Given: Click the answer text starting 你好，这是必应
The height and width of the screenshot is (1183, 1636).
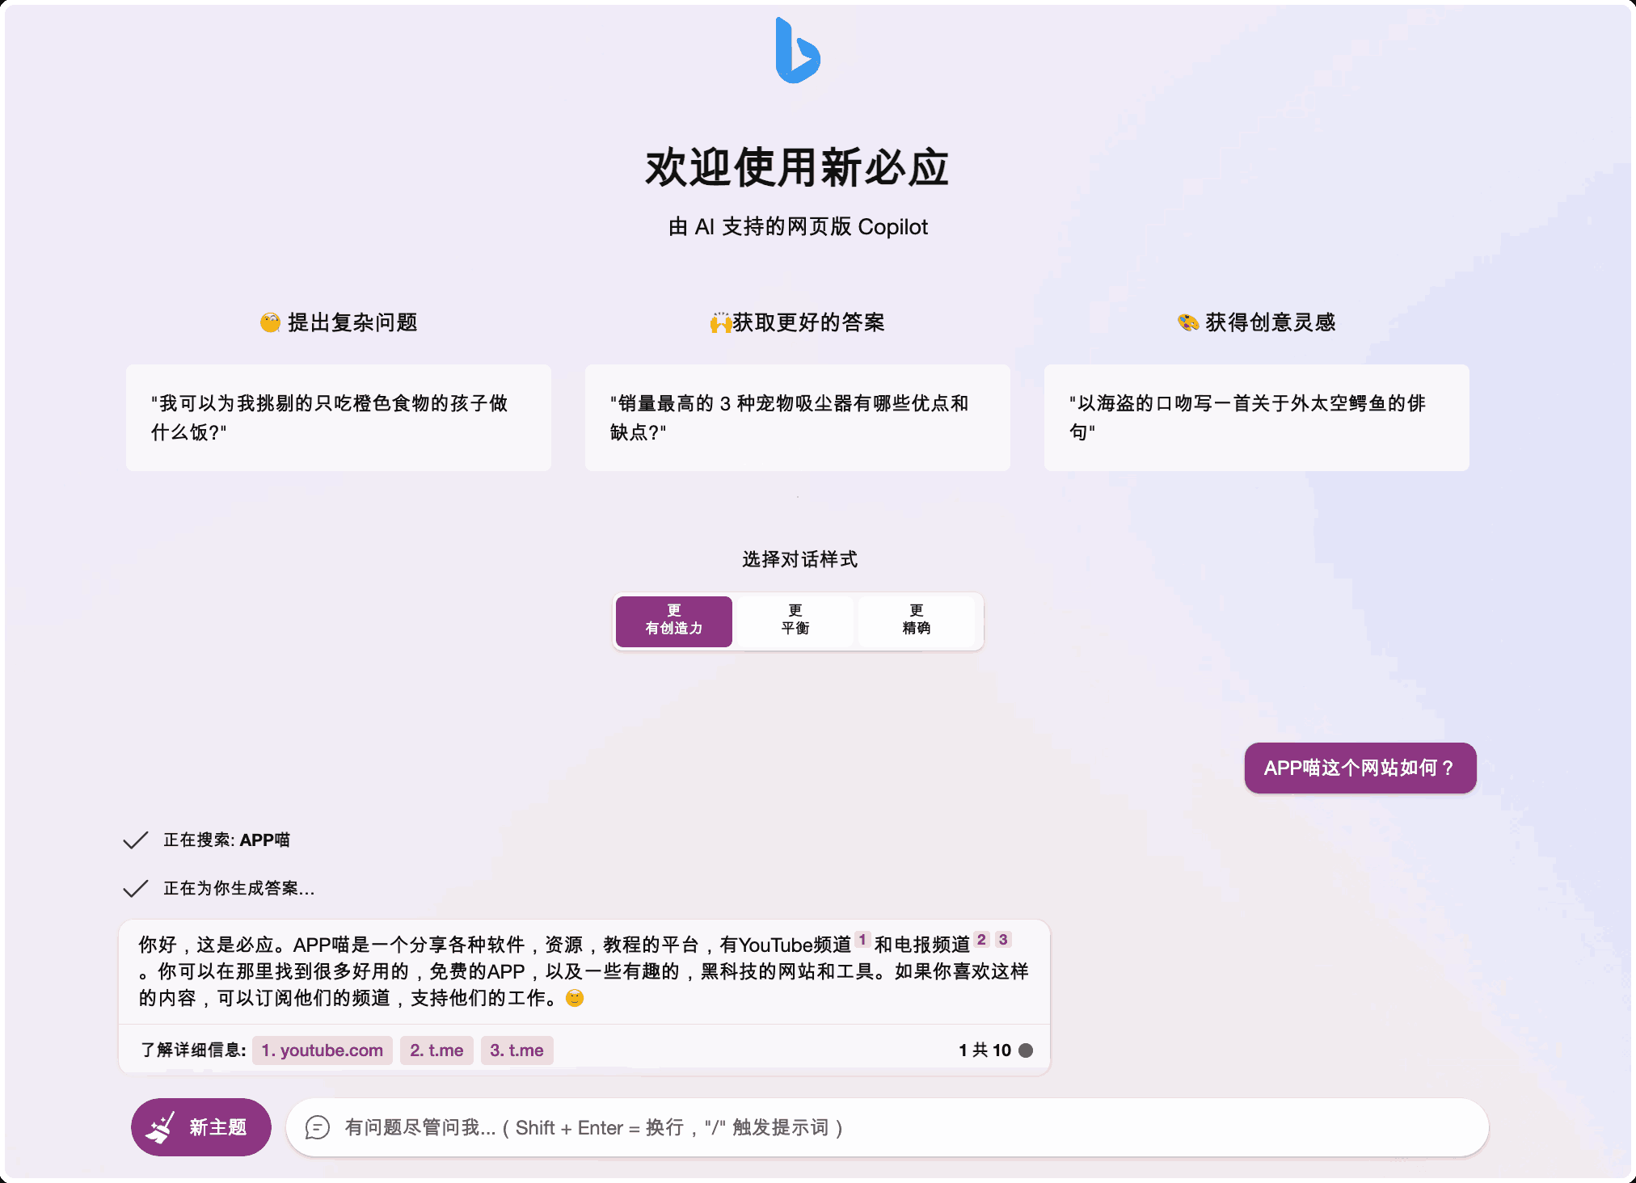Looking at the screenshot, I should (x=584, y=971).
